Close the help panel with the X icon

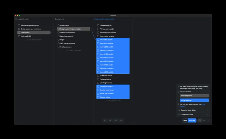208,120
